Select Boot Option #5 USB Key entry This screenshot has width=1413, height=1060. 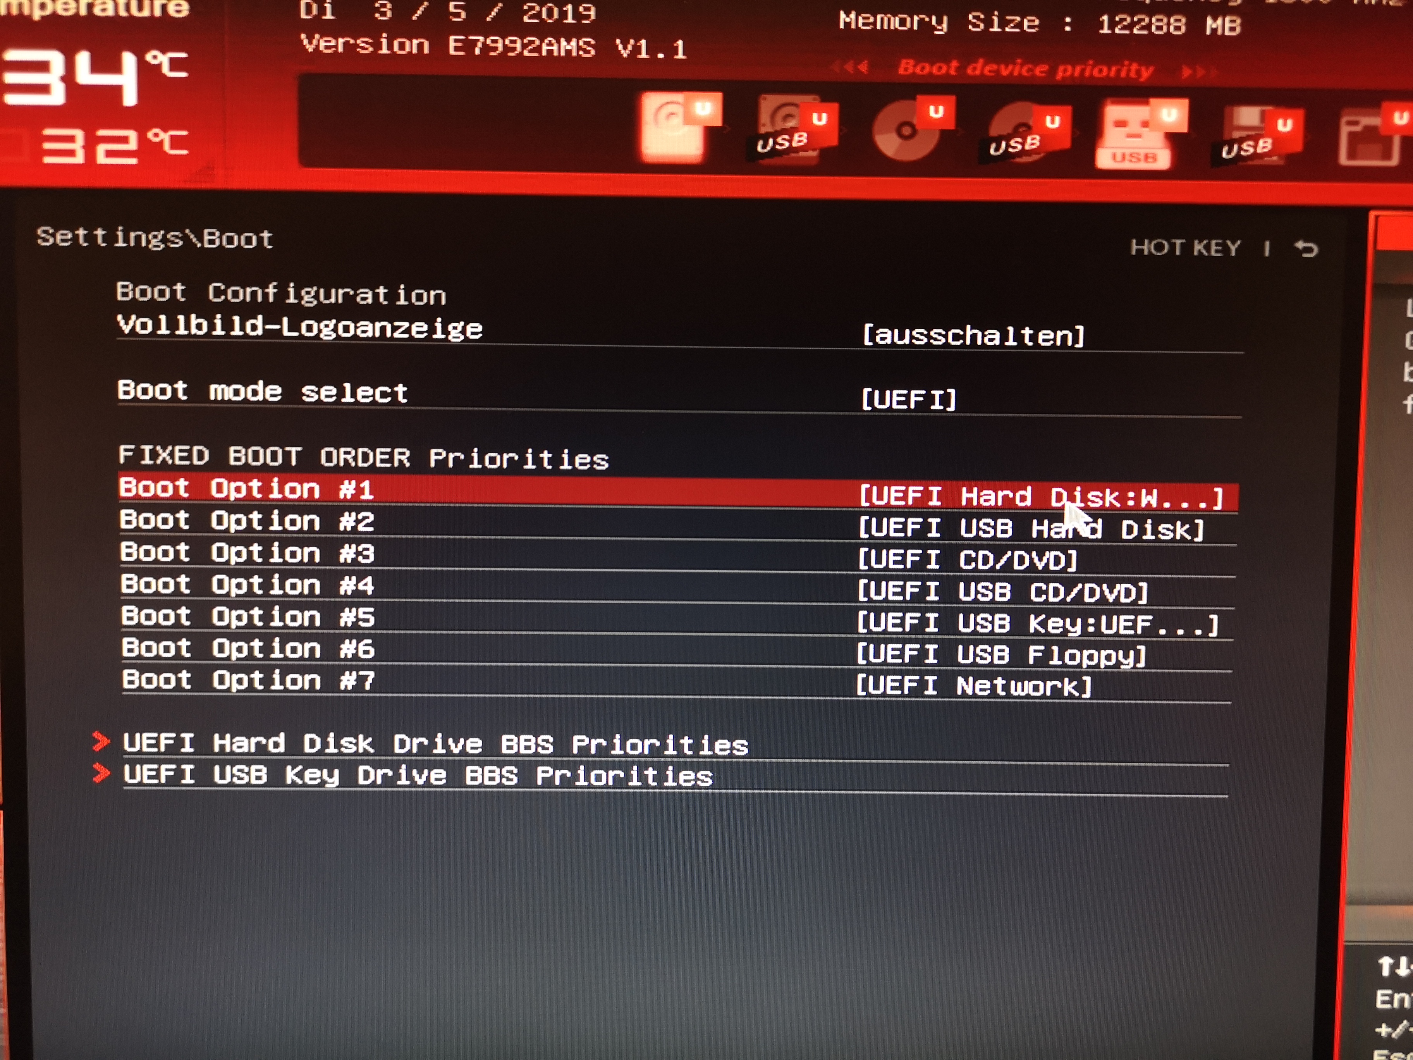[1037, 624]
